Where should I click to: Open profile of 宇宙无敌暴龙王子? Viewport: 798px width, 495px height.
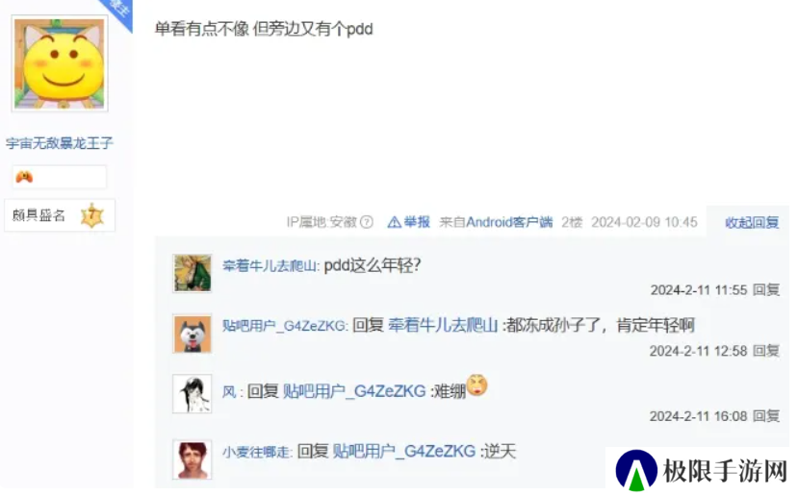click(59, 143)
